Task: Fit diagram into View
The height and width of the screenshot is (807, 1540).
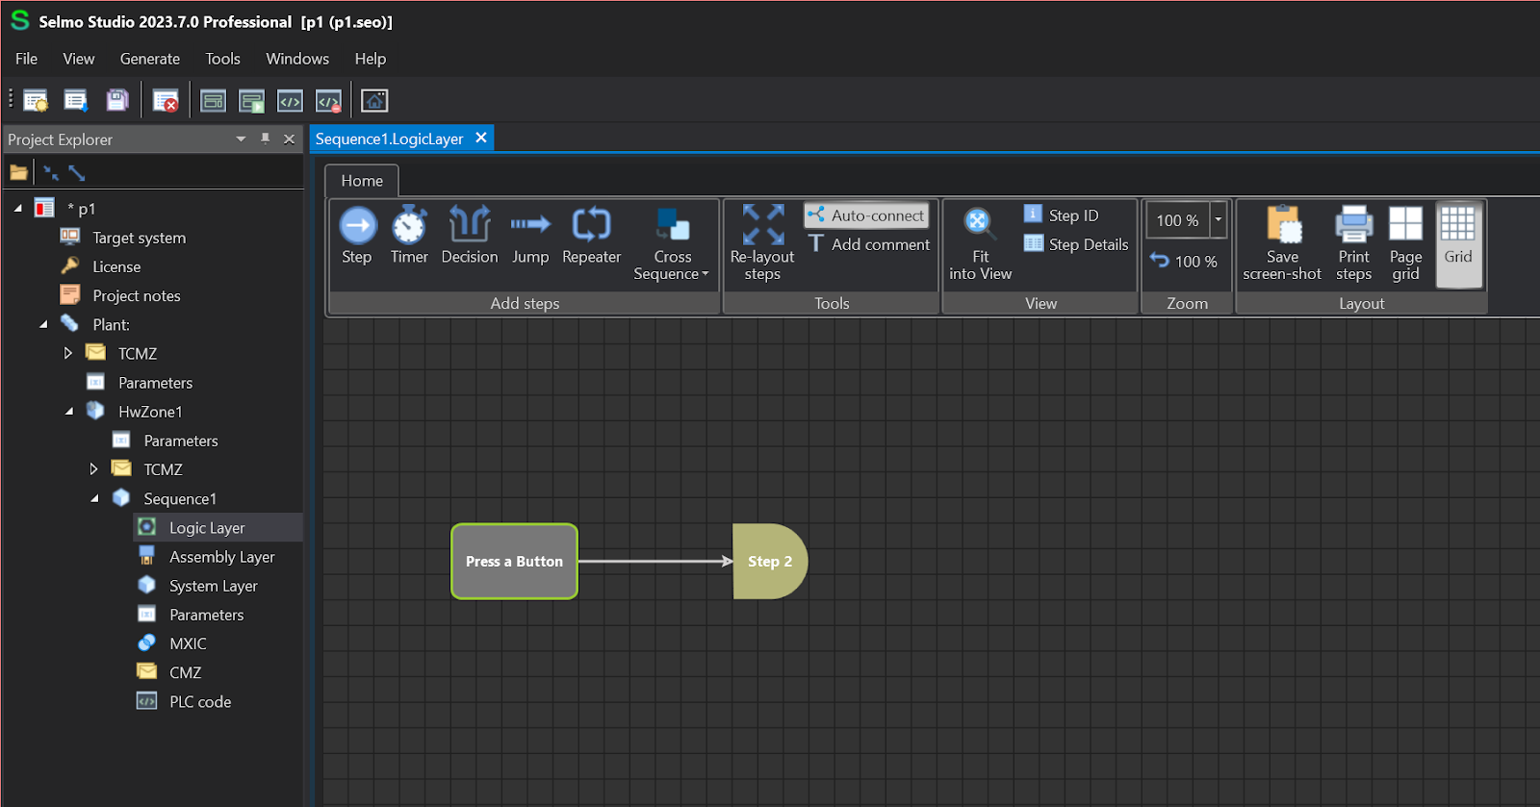Action: click(x=980, y=244)
